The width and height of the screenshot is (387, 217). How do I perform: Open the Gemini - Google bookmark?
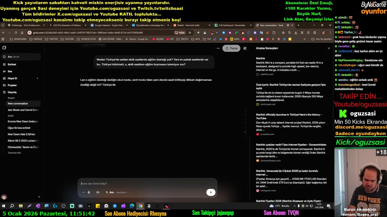tap(137, 39)
